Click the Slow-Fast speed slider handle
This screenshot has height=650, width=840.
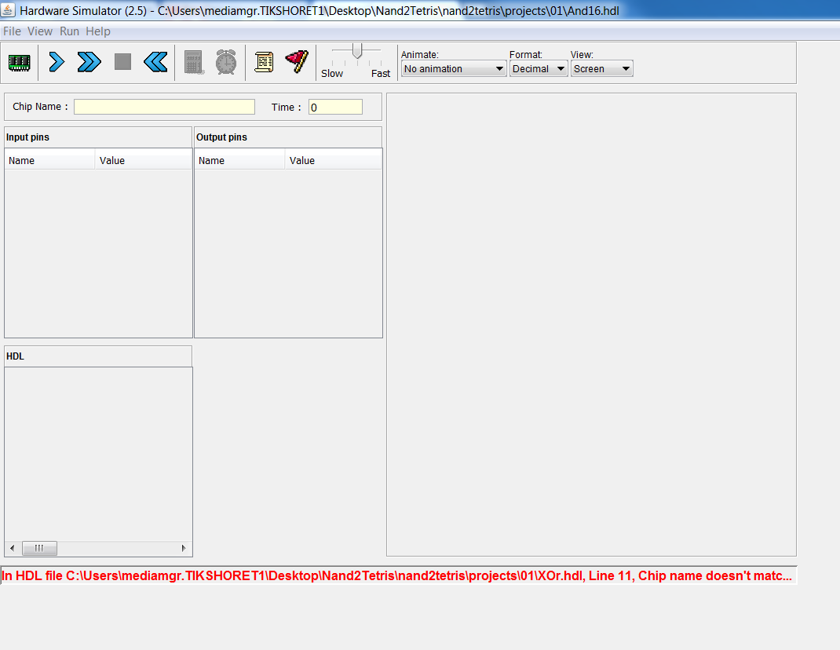tap(357, 52)
